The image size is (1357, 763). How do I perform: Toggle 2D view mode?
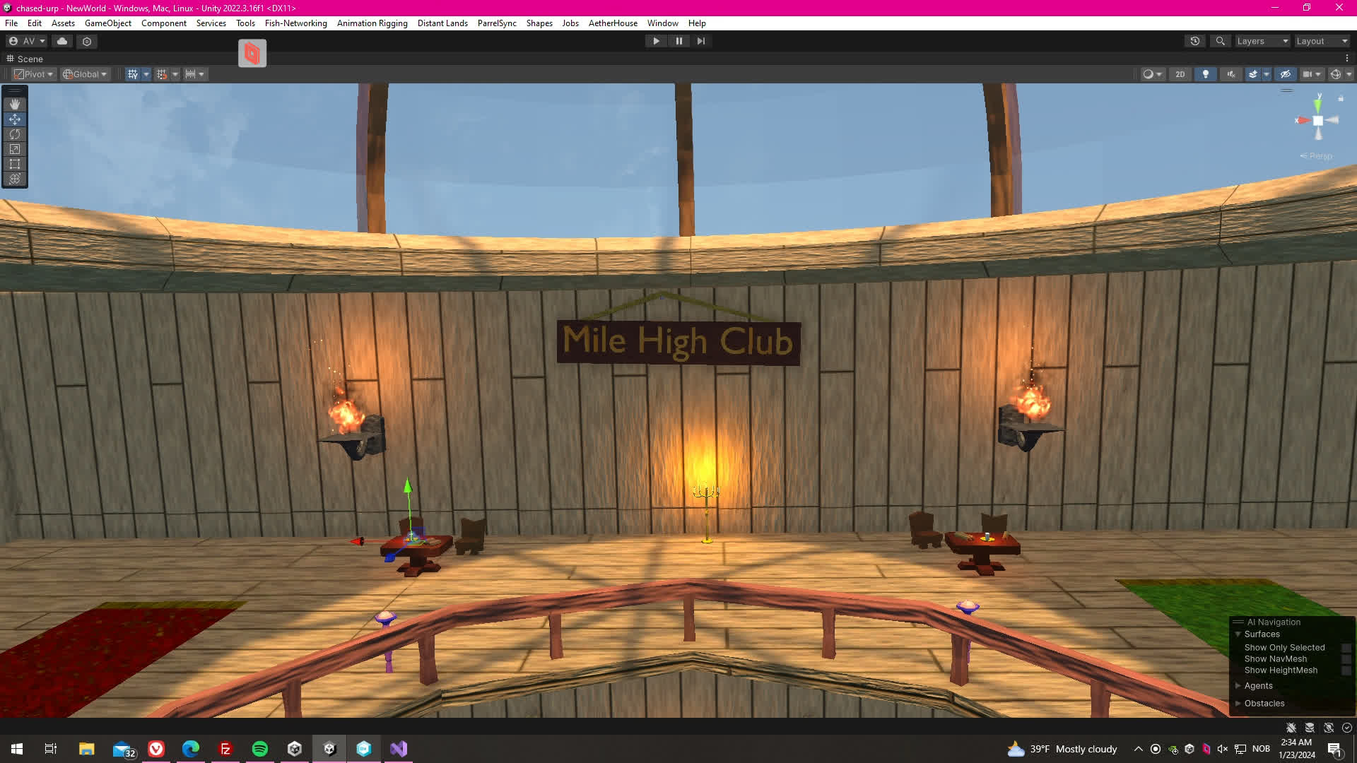[1180, 74]
